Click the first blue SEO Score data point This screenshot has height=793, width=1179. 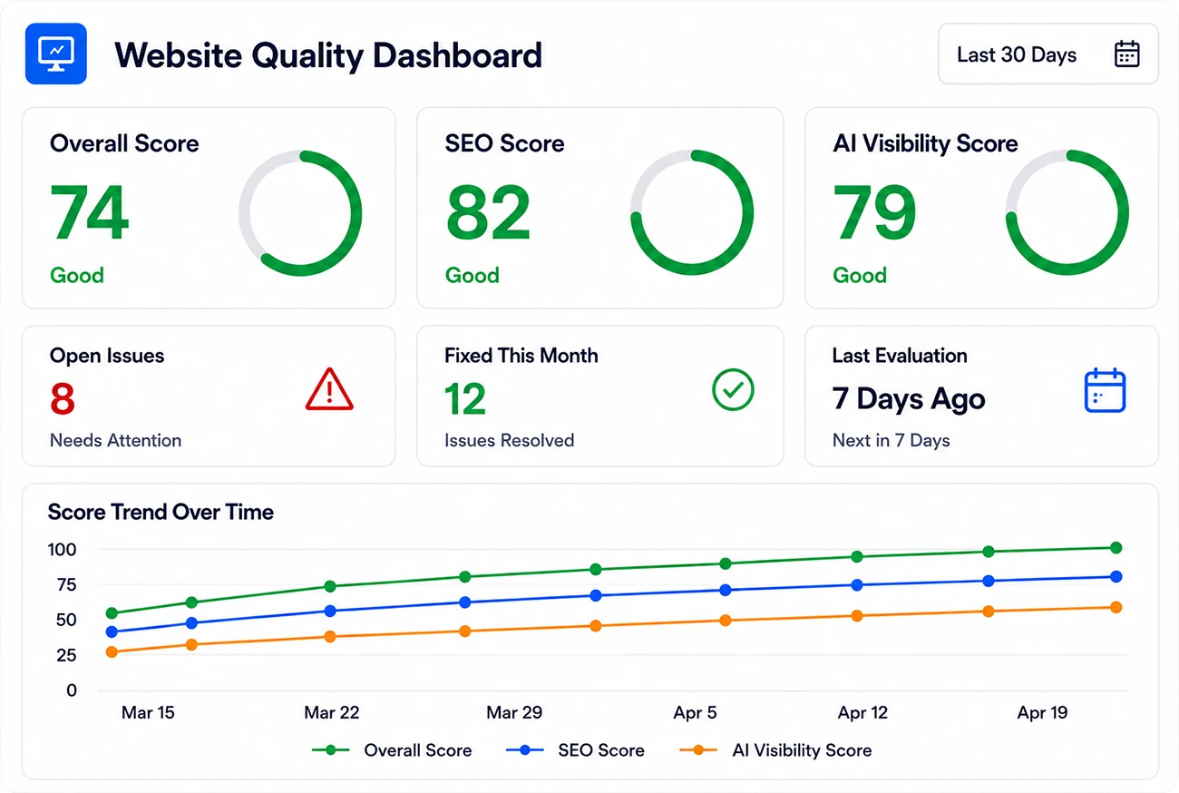[112, 632]
